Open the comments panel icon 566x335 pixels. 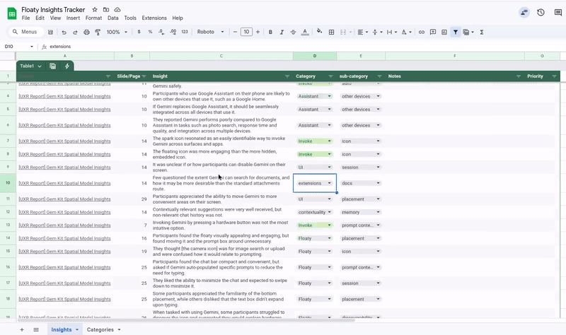coord(558,13)
